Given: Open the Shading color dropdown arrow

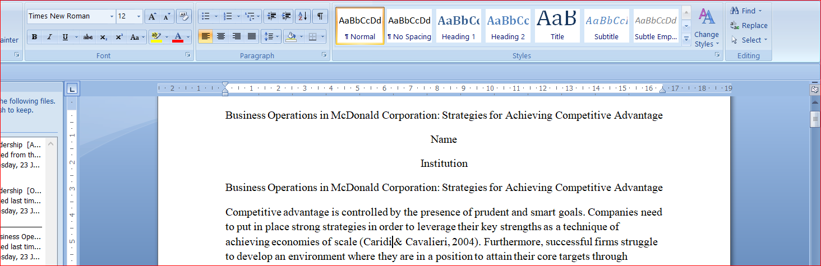Looking at the screenshot, I should (301, 37).
